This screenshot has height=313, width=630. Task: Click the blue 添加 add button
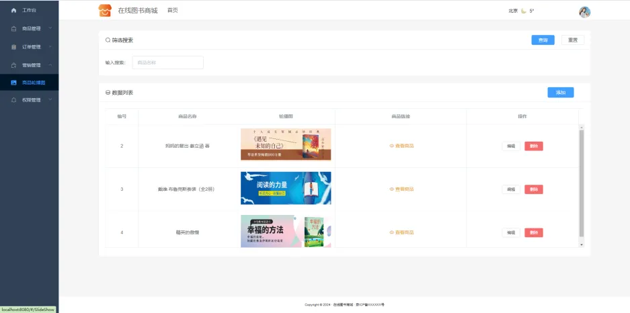click(560, 93)
